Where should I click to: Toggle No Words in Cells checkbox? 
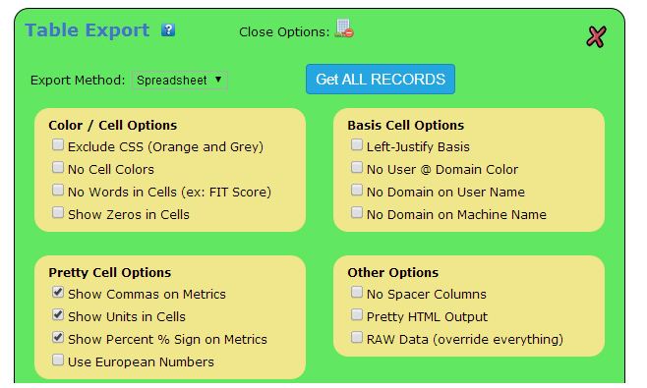click(58, 191)
